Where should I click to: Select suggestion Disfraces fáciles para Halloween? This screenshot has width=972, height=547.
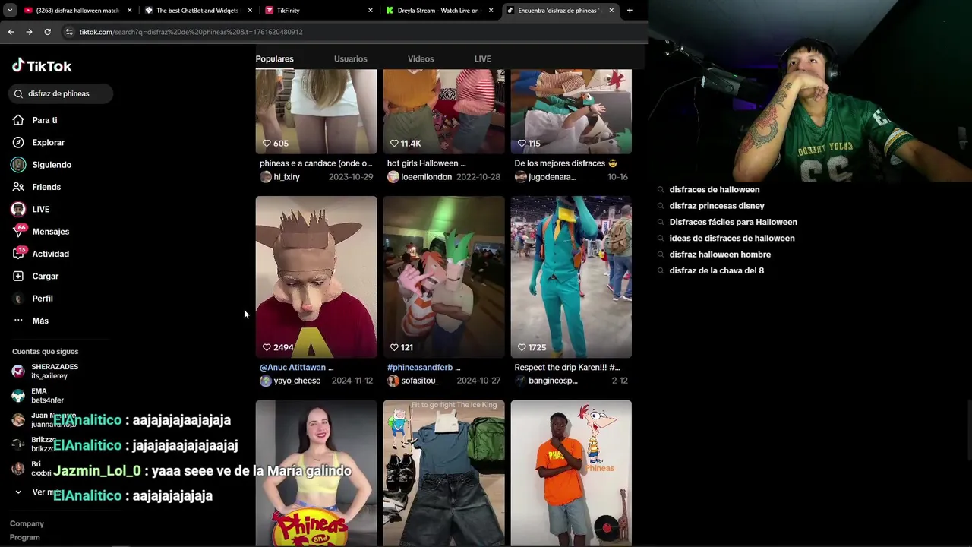coord(733,222)
